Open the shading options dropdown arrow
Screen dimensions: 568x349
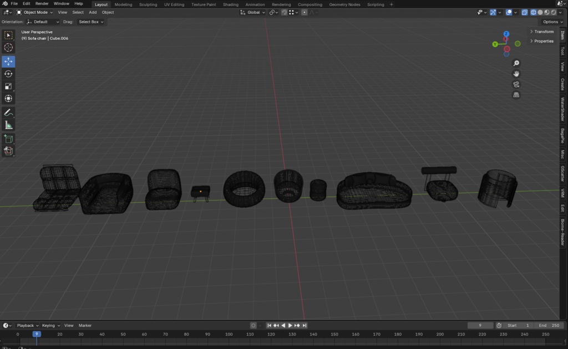pyautogui.click(x=561, y=12)
